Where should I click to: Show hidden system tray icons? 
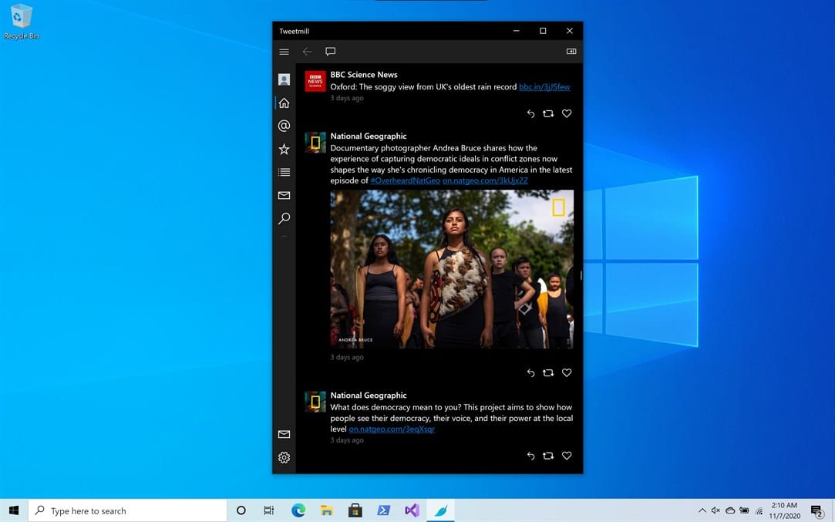[x=702, y=510]
